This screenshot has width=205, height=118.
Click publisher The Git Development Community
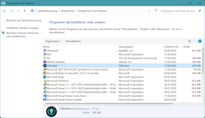138,58
